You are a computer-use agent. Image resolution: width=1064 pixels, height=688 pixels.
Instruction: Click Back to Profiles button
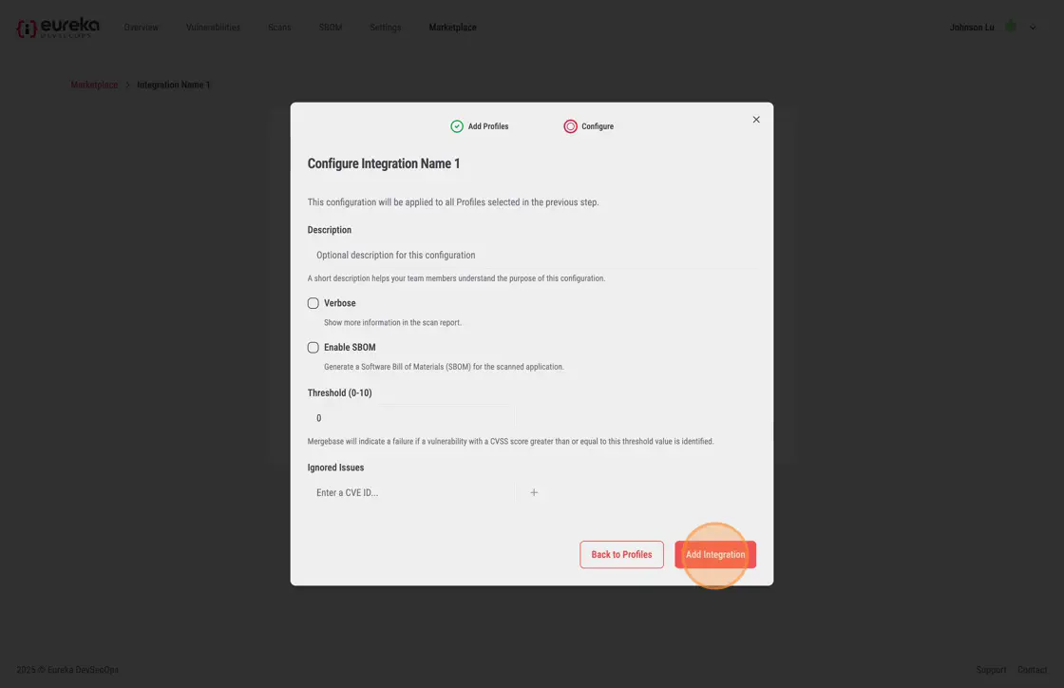[621, 554]
